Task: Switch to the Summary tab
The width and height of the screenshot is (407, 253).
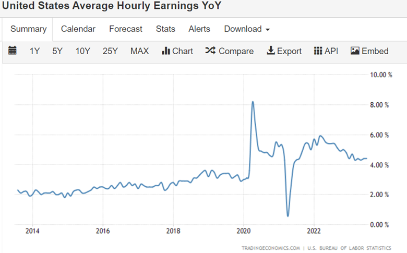Action: [x=29, y=29]
